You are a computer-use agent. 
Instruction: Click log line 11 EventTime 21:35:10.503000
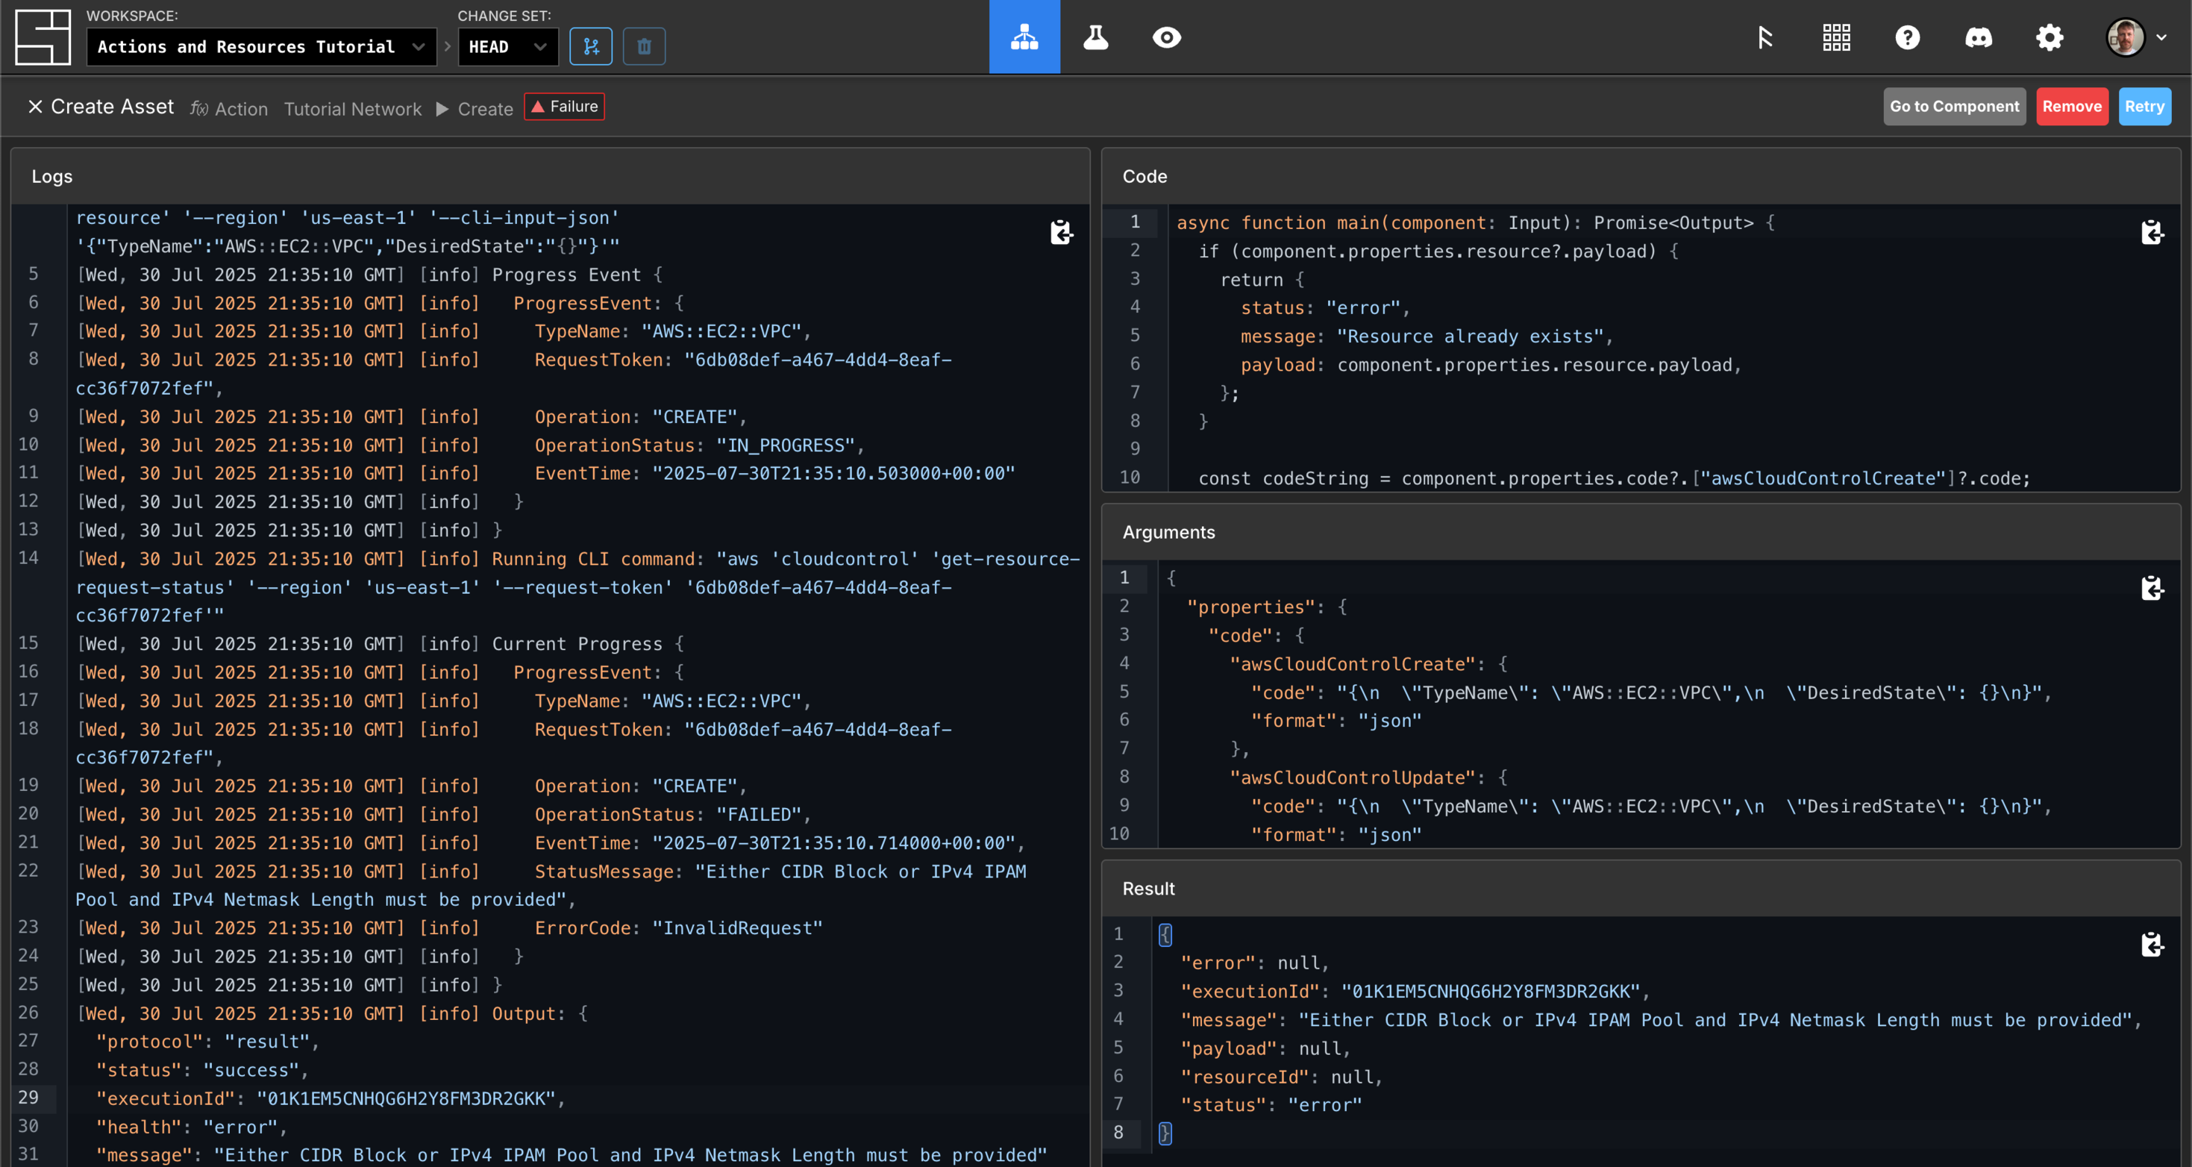(x=545, y=473)
